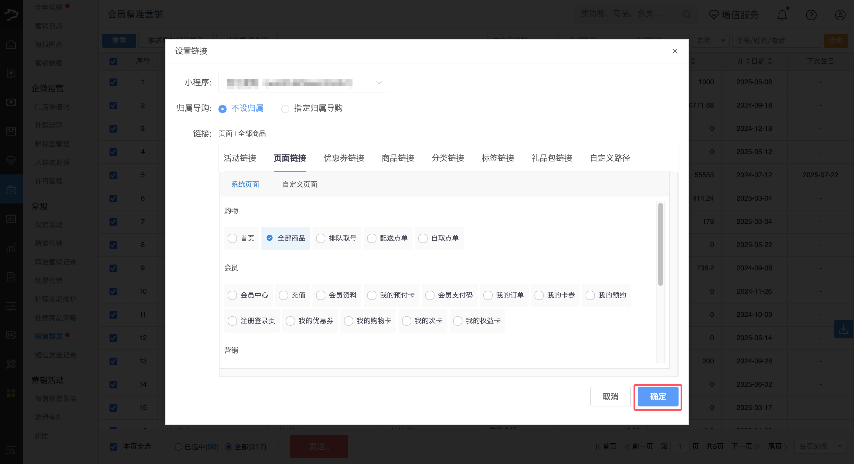This screenshot has height=464, width=854.
Task: Click the search magnifier icon in top bar
Action: coord(687,15)
